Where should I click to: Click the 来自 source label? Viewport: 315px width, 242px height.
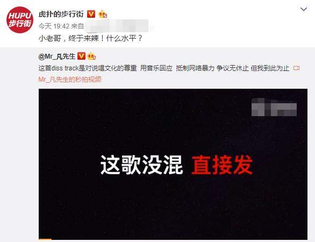pyautogui.click(x=77, y=26)
